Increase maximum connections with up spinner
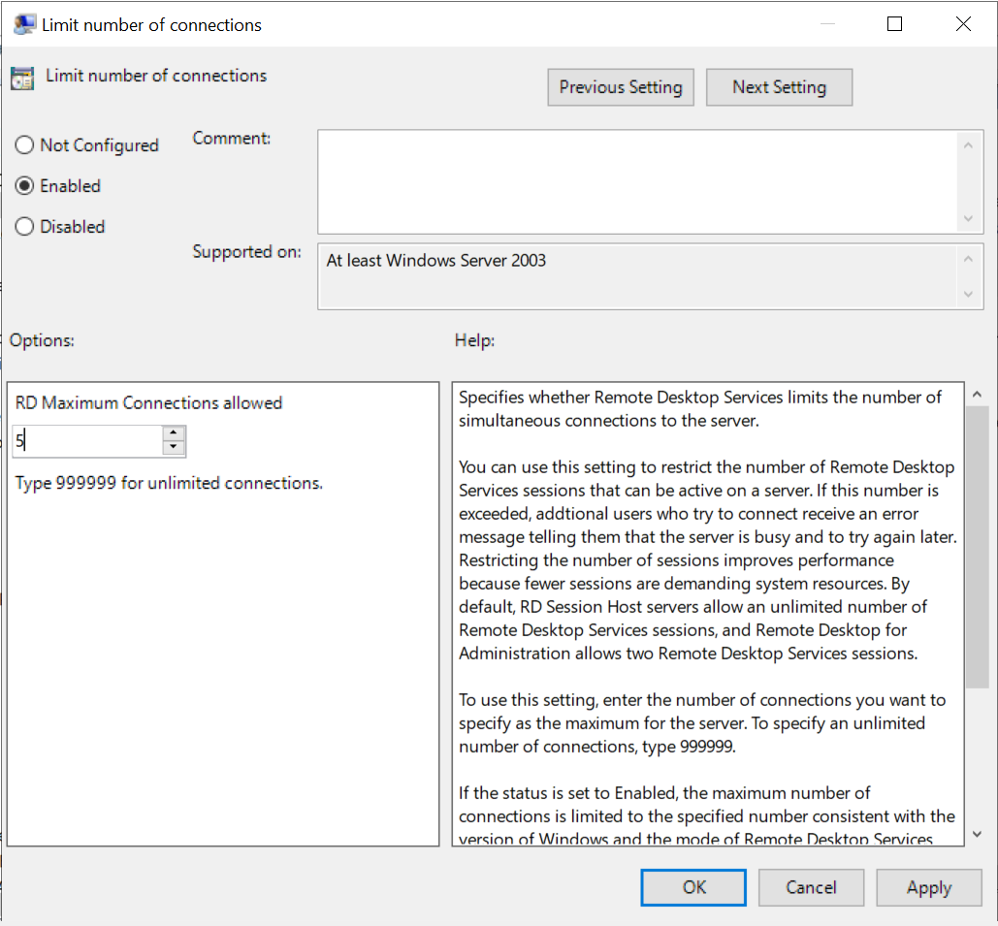The image size is (998, 926). click(174, 433)
